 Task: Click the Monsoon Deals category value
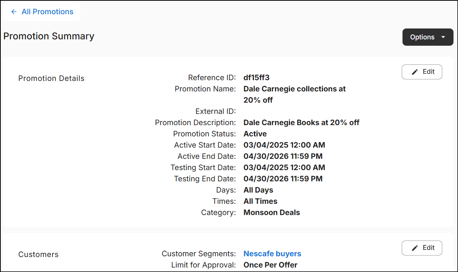pos(272,212)
